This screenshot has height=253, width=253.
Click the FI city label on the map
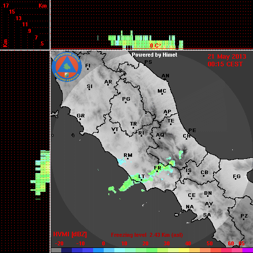point(88,65)
